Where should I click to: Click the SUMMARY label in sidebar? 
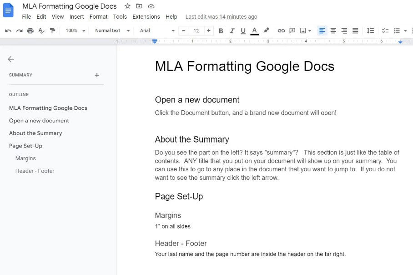click(x=20, y=75)
